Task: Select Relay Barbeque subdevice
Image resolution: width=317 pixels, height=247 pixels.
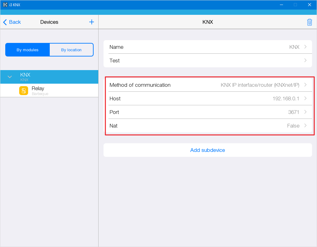Action: [40, 91]
